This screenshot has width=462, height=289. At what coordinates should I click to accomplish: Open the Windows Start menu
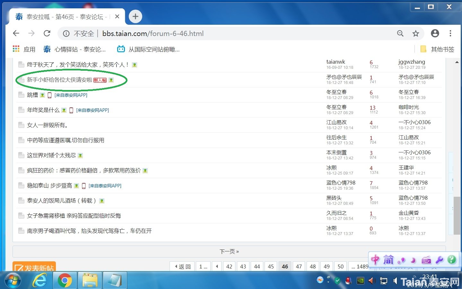click(x=13, y=281)
